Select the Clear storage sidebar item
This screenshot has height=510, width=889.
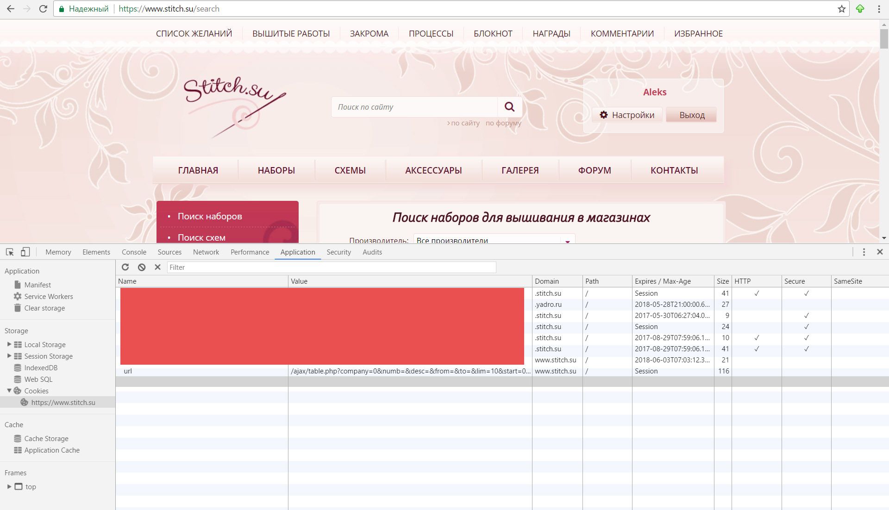[x=44, y=308]
